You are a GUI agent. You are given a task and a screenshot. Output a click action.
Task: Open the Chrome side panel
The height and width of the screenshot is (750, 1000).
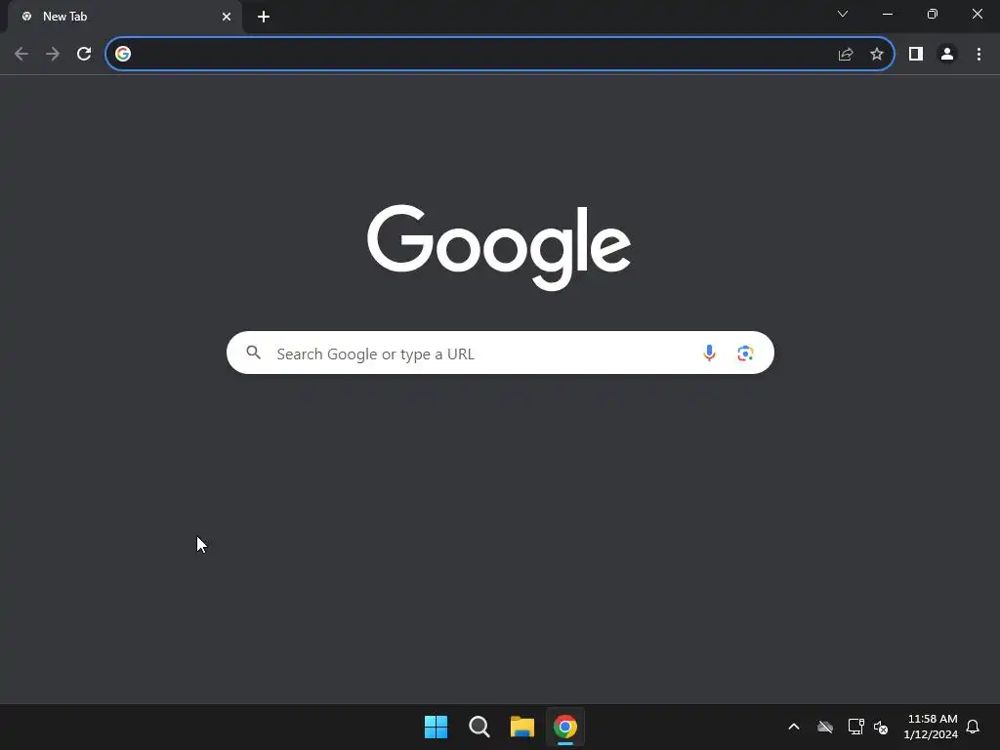click(916, 54)
